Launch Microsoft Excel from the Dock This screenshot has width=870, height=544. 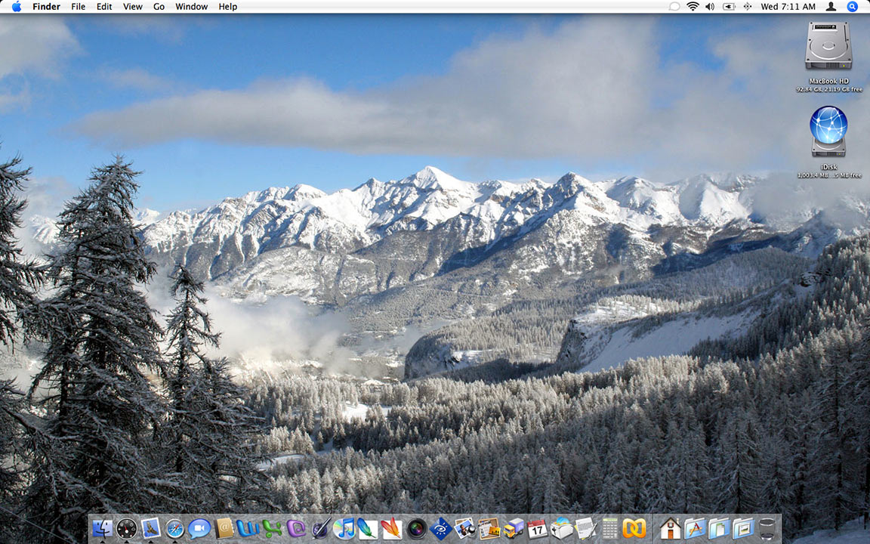272,528
